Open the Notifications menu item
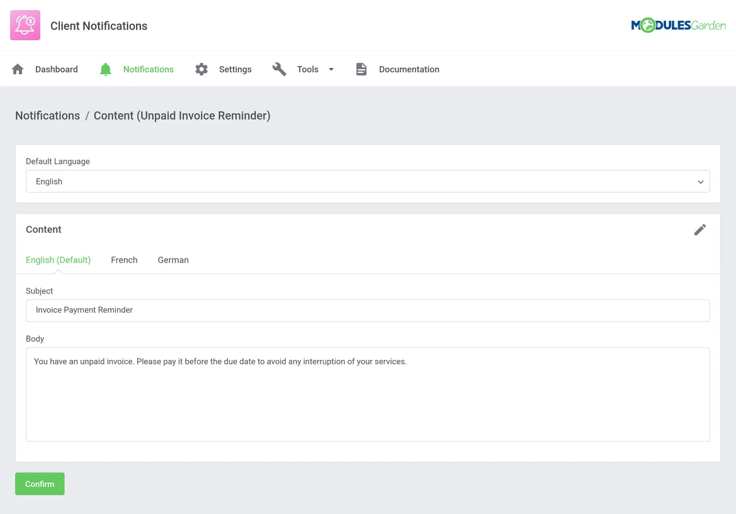736x514 pixels. [x=149, y=69]
